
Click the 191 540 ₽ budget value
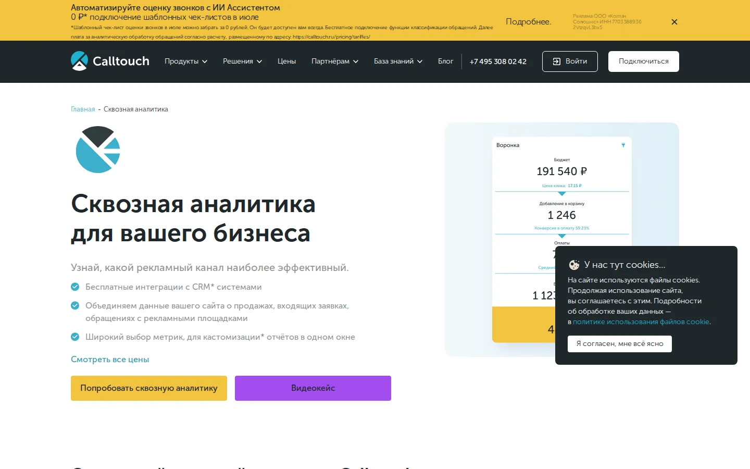coord(562,171)
